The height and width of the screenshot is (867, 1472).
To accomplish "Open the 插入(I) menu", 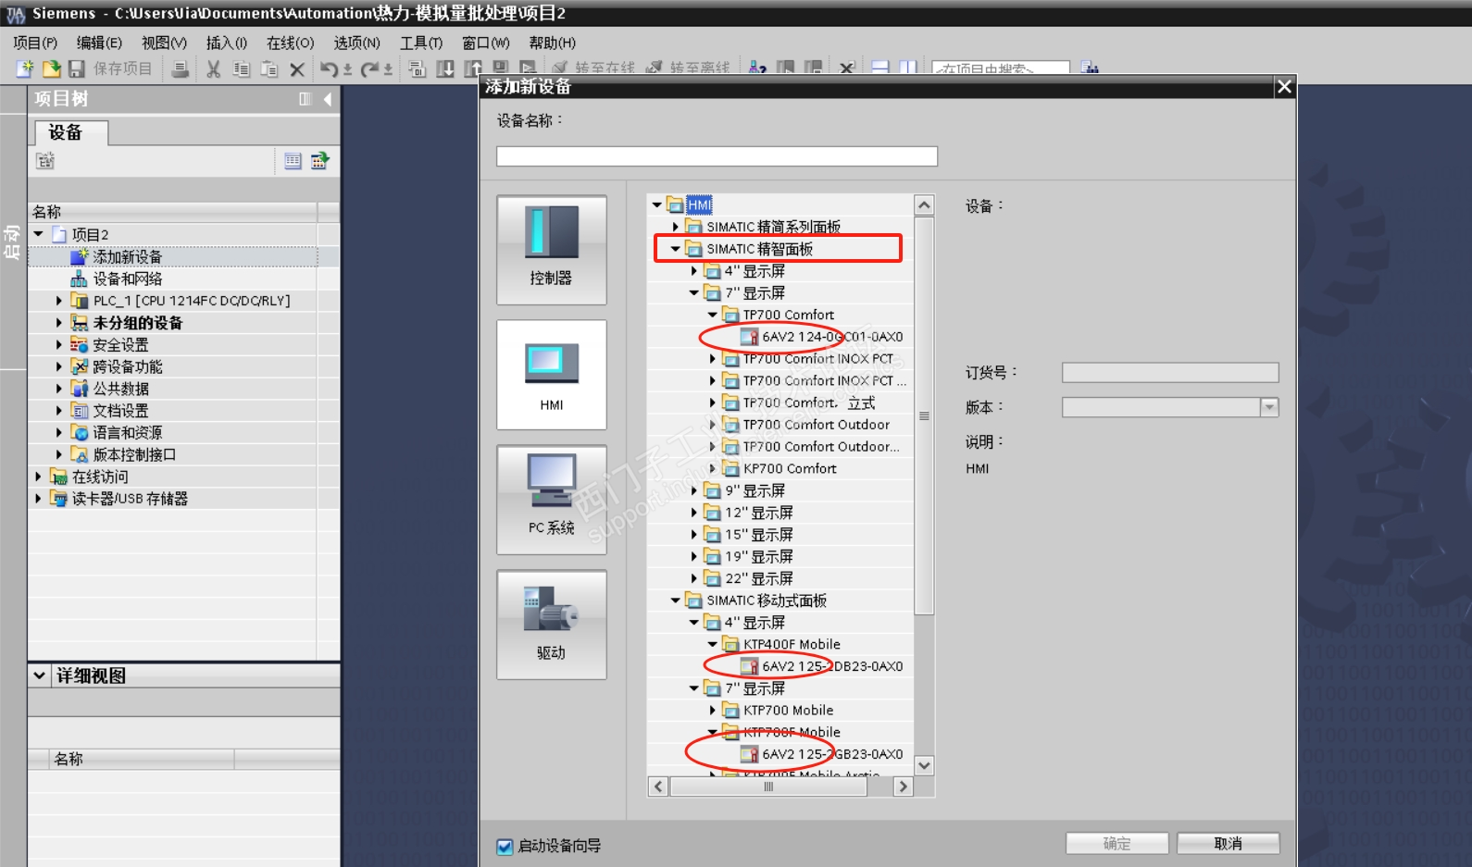I will [x=227, y=43].
